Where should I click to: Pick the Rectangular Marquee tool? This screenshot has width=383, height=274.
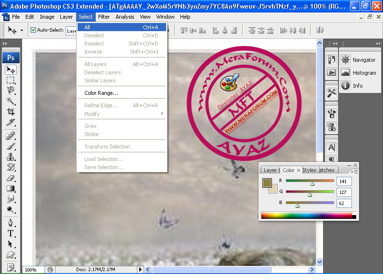[11, 80]
